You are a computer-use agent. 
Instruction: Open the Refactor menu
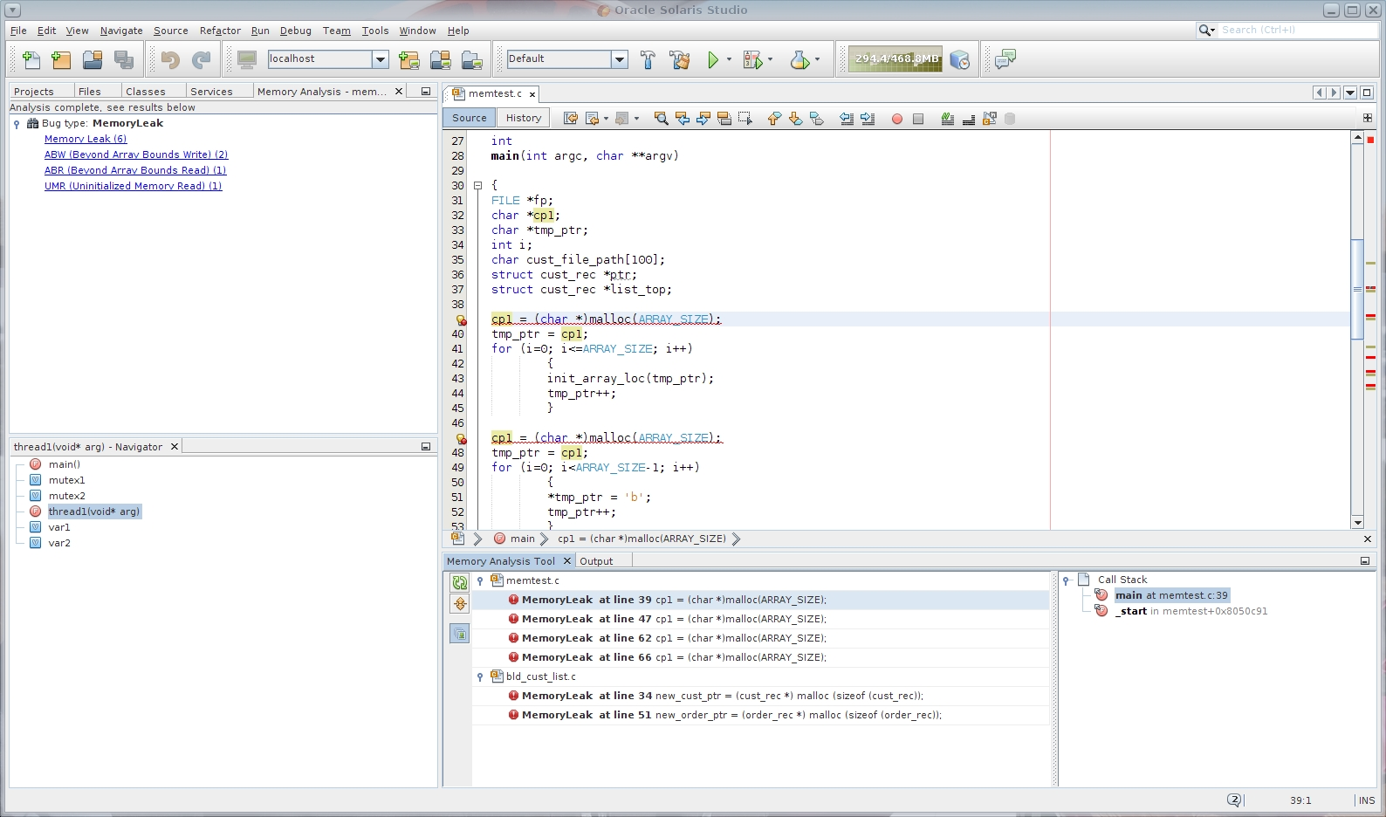(x=220, y=31)
